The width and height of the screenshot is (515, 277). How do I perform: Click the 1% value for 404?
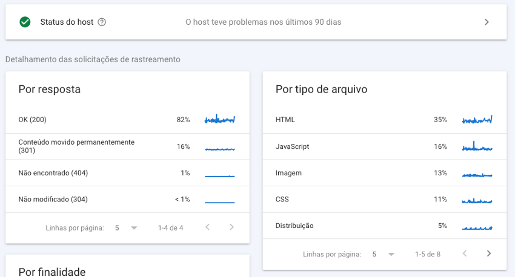tap(185, 173)
